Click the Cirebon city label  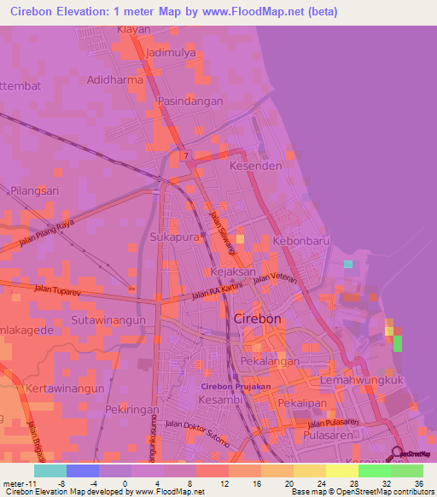point(257,319)
